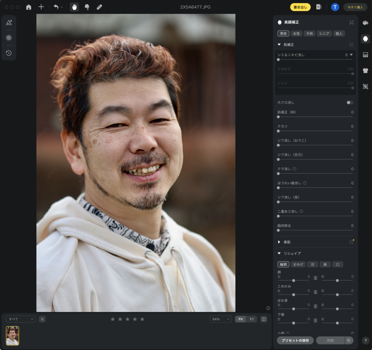372x350 pixels.
Task: Switch to the まゆげ reshape tab
Action: [298, 265]
